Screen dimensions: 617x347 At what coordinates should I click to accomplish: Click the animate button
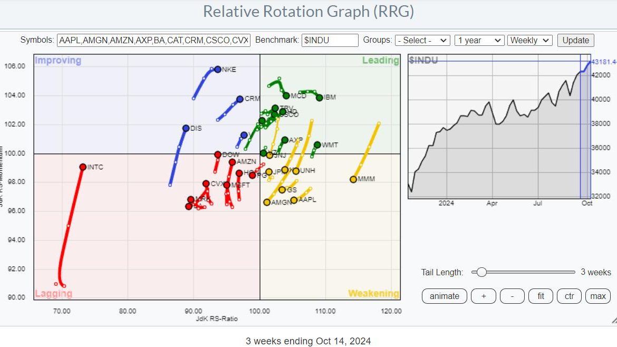pos(444,296)
